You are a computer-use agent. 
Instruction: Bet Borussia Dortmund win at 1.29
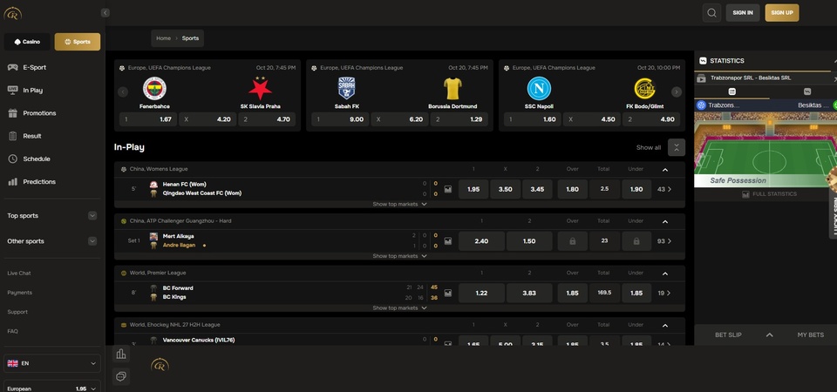click(x=459, y=119)
